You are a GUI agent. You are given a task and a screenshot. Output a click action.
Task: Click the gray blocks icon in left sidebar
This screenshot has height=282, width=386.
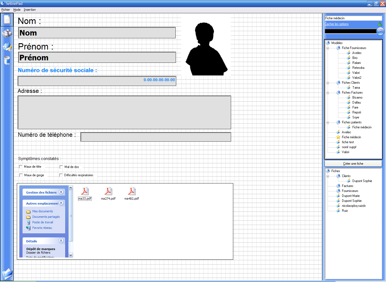(x=7, y=33)
